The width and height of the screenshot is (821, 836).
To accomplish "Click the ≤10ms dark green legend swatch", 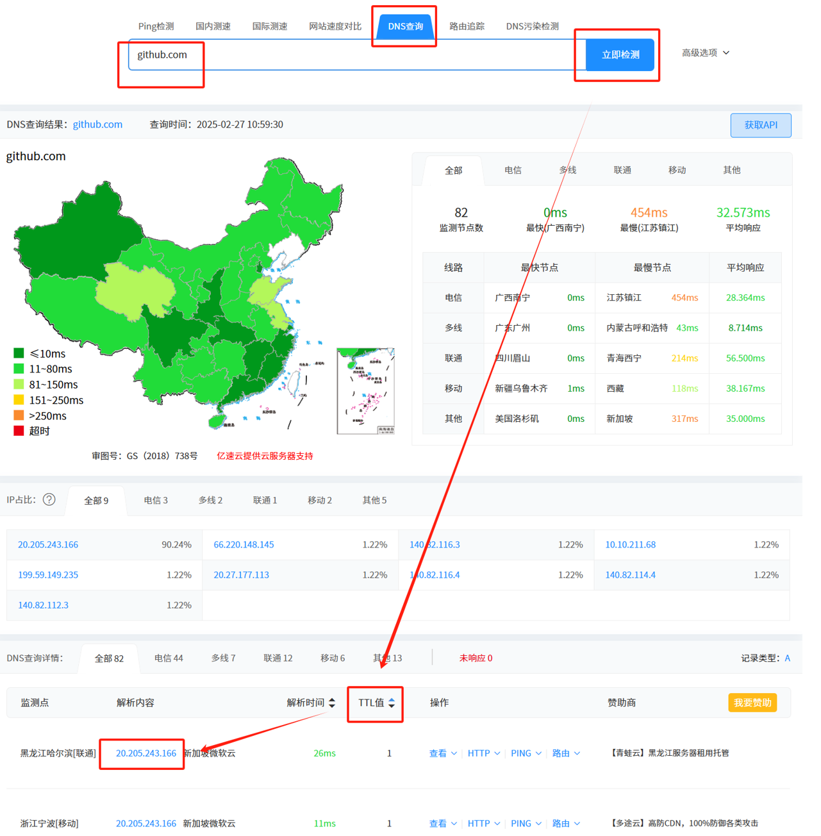I will 19,353.
